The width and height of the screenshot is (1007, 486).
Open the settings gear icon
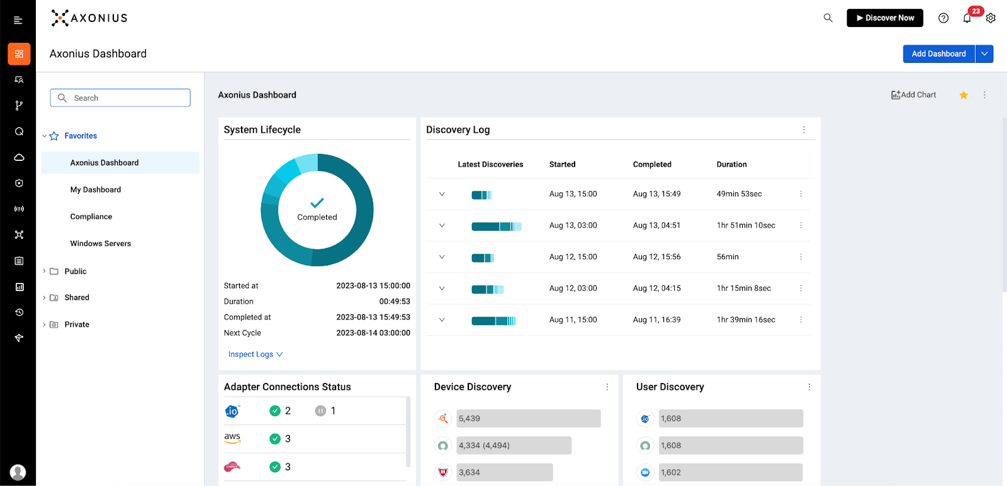pyautogui.click(x=991, y=18)
